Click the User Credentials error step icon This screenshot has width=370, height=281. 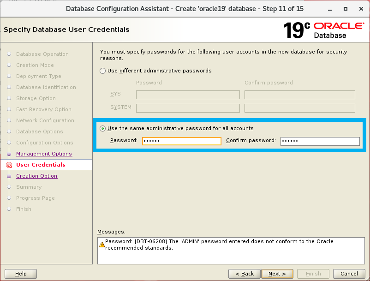9,165
